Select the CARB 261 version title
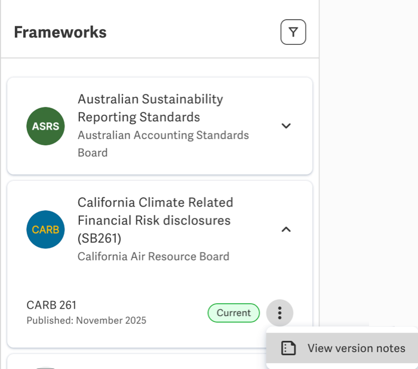Image resolution: width=418 pixels, height=369 pixels. [x=51, y=305]
